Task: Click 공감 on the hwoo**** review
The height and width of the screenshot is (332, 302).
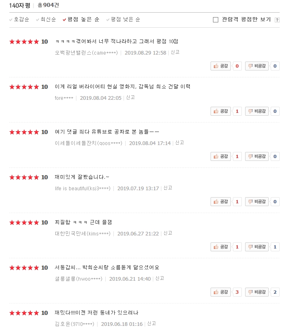Action: 220,292
